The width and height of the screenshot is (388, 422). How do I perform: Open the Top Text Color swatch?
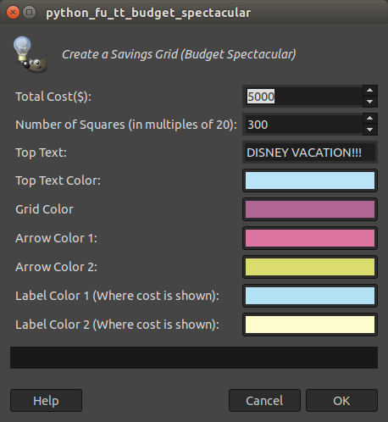point(310,180)
